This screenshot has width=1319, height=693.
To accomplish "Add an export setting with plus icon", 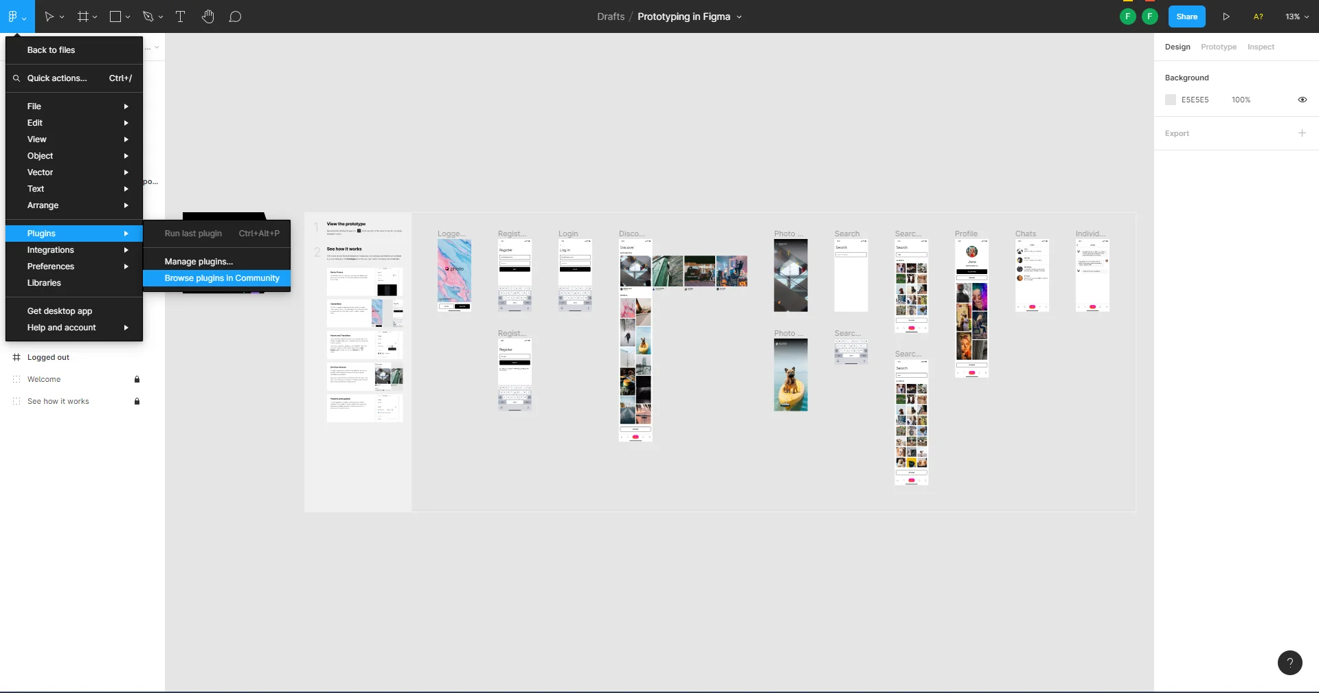I will 1302,133.
